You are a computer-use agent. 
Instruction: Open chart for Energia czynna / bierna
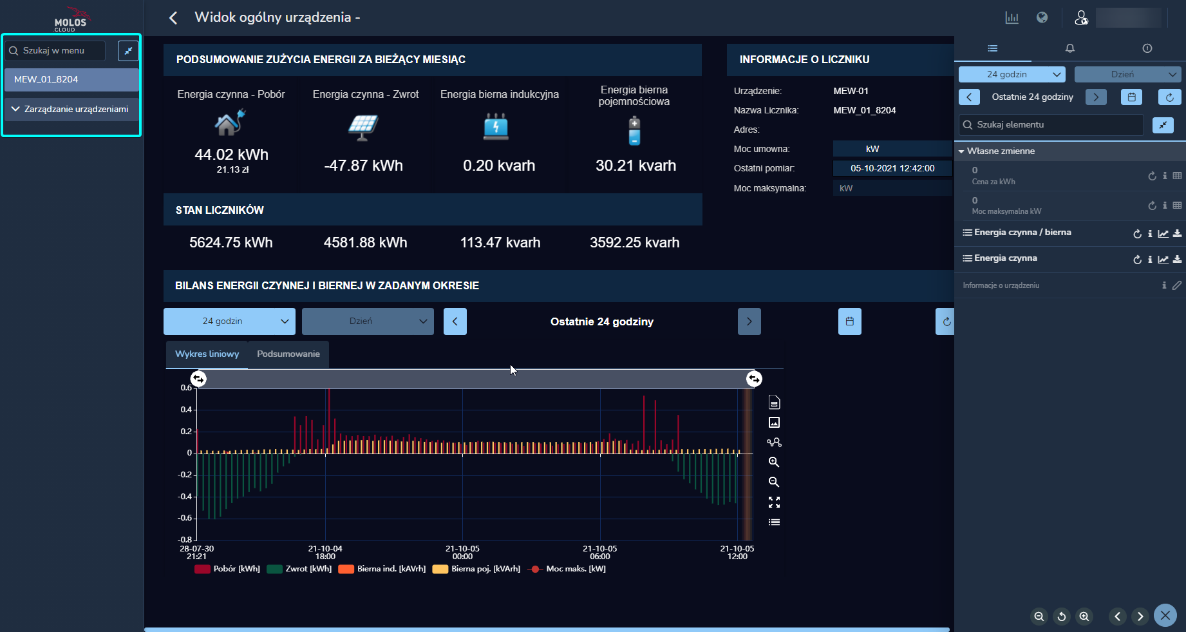pyautogui.click(x=1163, y=234)
